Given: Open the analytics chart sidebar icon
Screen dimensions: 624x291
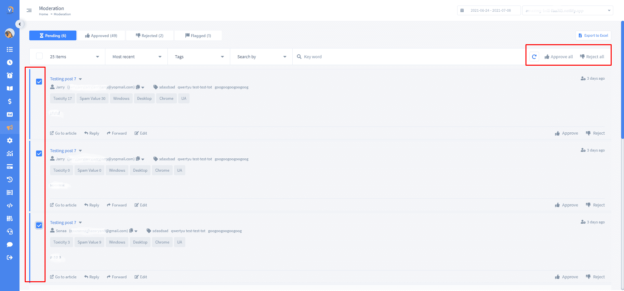Looking at the screenshot, I should pyautogui.click(x=10, y=153).
